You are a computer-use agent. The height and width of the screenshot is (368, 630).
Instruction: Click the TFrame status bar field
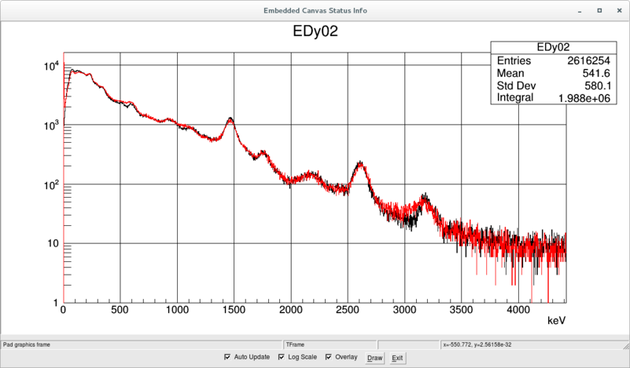tap(330, 344)
